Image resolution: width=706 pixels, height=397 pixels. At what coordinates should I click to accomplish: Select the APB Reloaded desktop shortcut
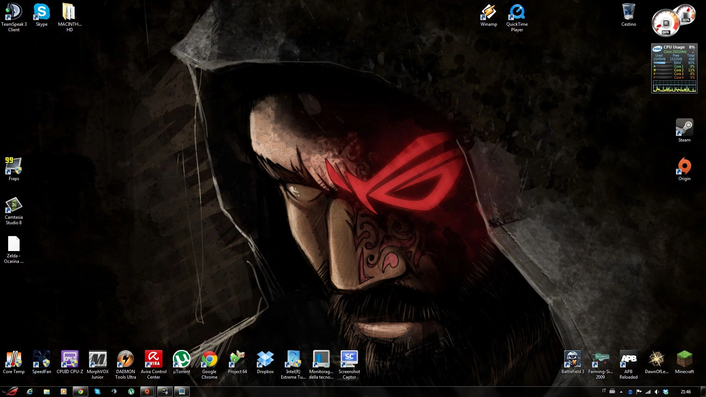[628, 365]
